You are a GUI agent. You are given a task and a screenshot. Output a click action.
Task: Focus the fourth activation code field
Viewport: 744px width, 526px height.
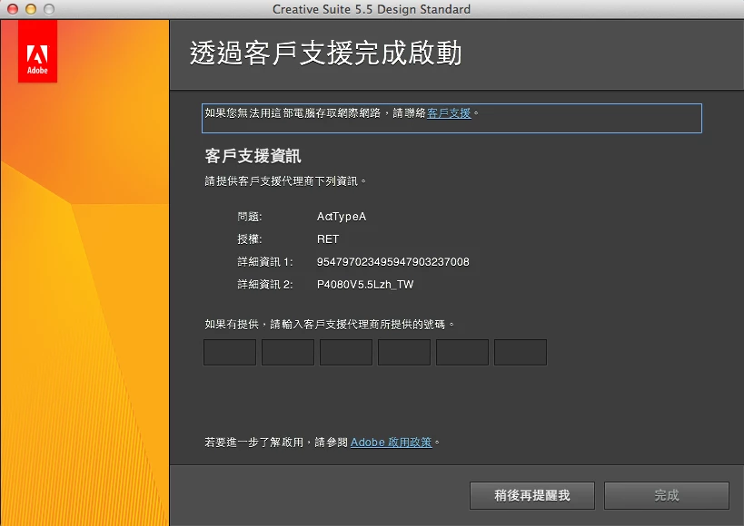[403, 352]
